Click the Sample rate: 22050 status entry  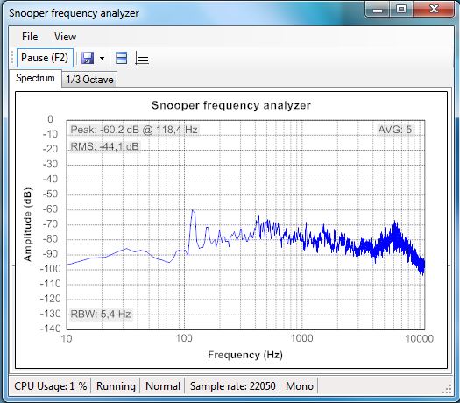tap(233, 386)
